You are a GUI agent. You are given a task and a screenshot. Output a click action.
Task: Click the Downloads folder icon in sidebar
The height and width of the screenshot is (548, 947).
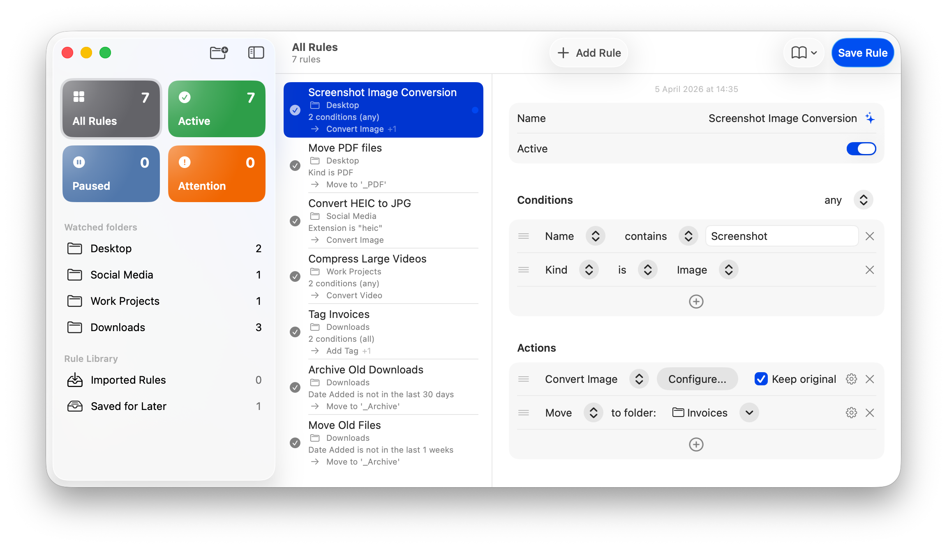click(x=75, y=327)
